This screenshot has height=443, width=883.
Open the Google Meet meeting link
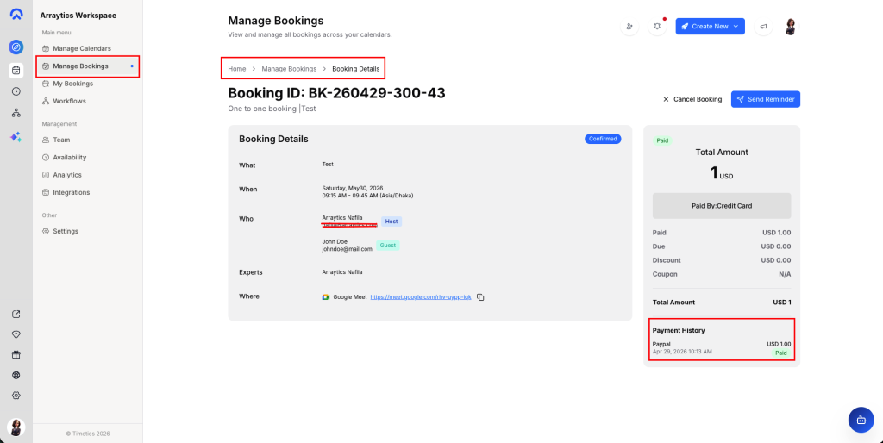point(420,296)
